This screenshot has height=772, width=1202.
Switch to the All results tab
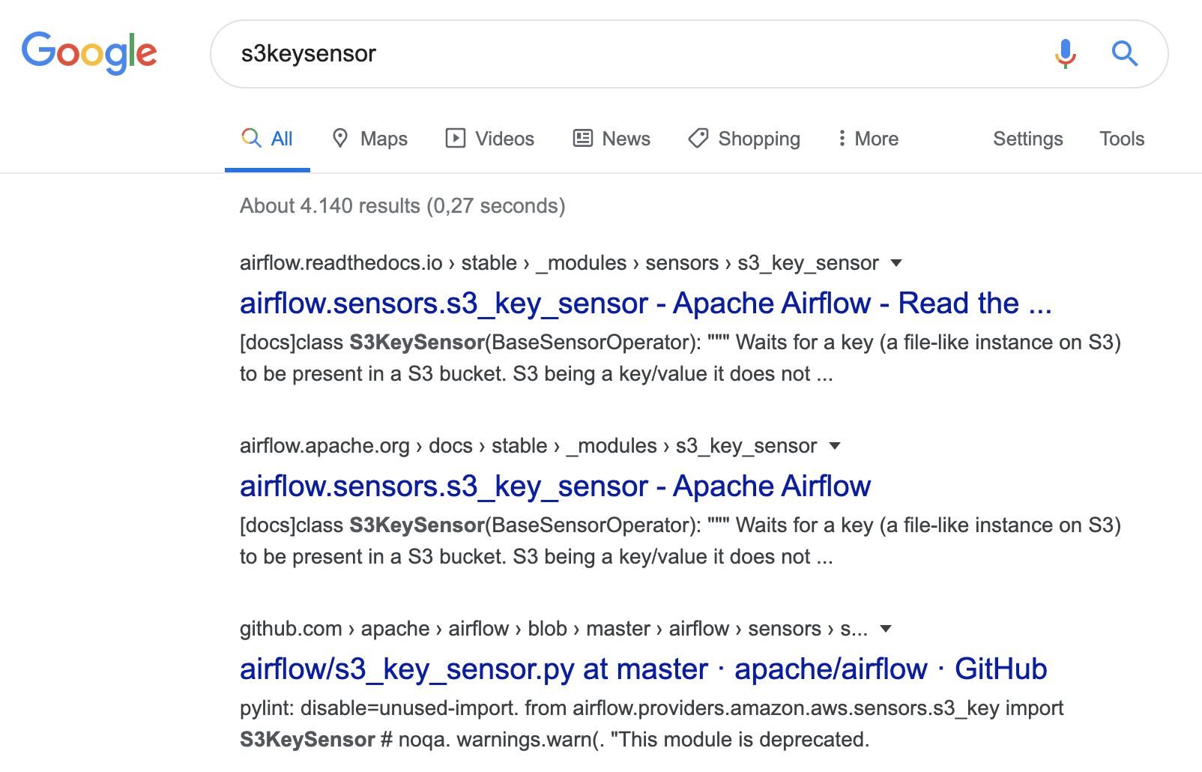[268, 138]
